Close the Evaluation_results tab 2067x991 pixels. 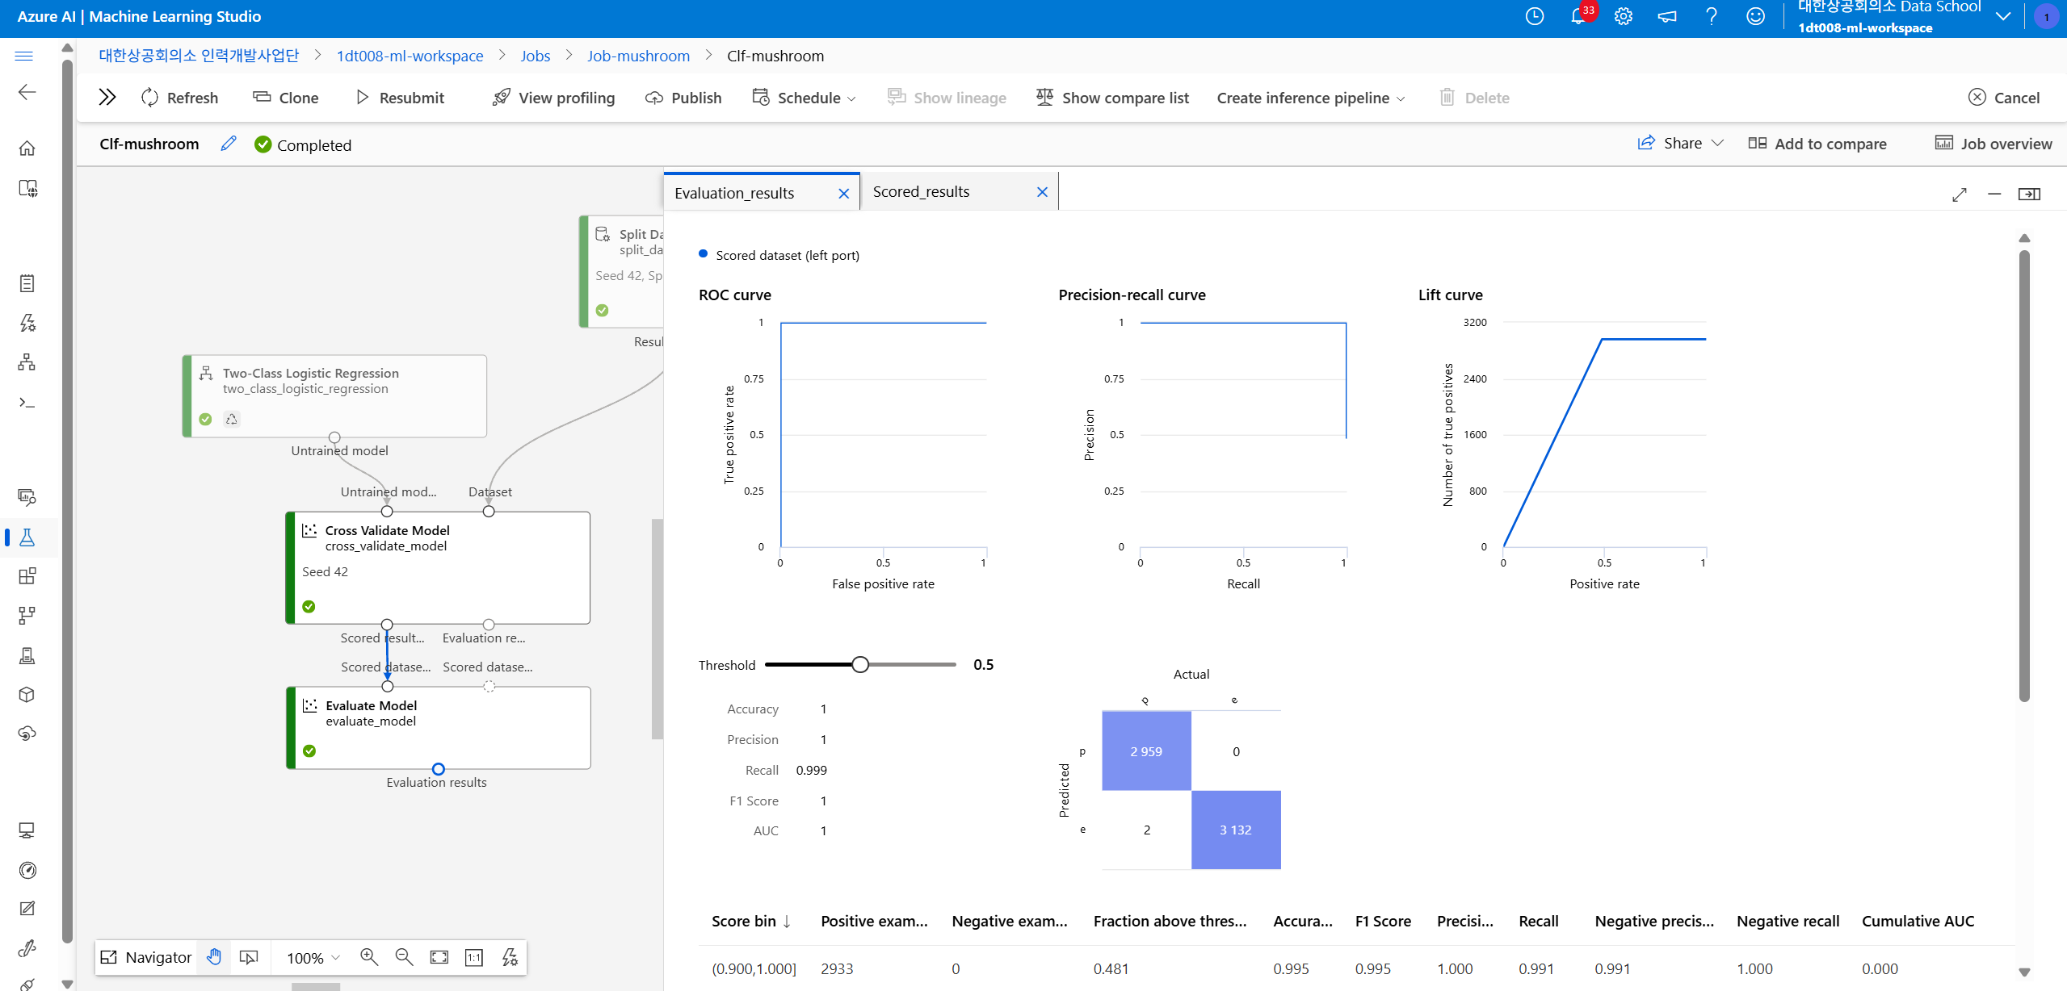click(x=843, y=194)
